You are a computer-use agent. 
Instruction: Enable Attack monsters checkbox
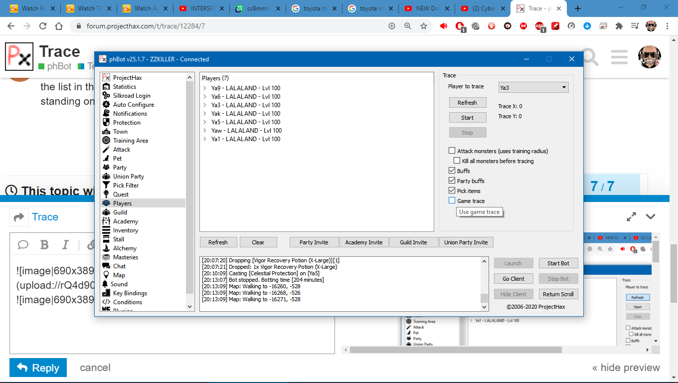(x=452, y=151)
